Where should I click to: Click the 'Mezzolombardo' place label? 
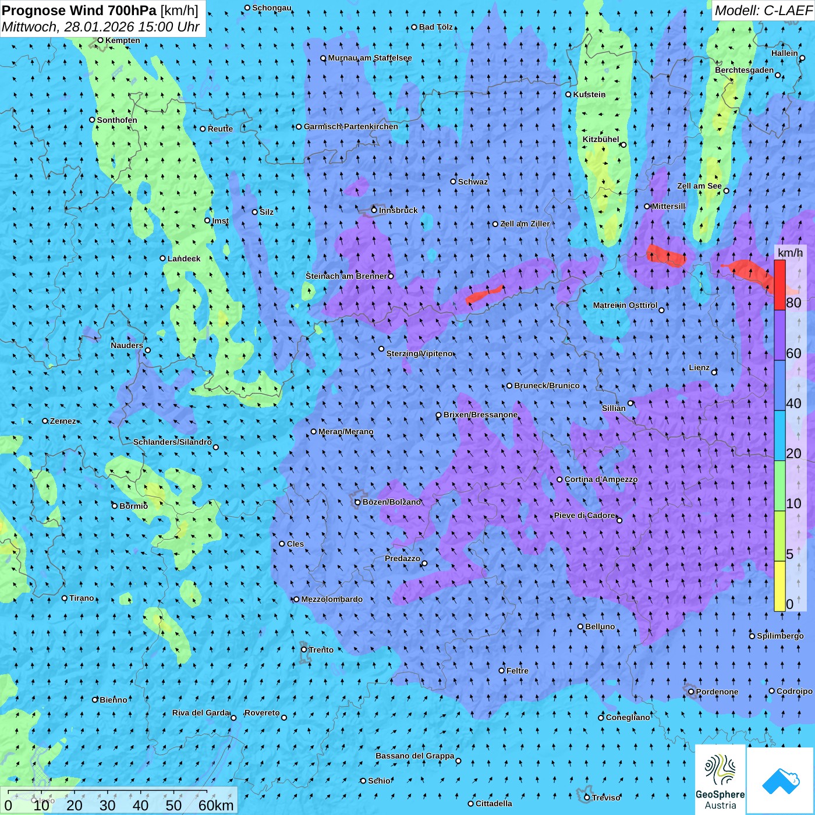tap(332, 599)
